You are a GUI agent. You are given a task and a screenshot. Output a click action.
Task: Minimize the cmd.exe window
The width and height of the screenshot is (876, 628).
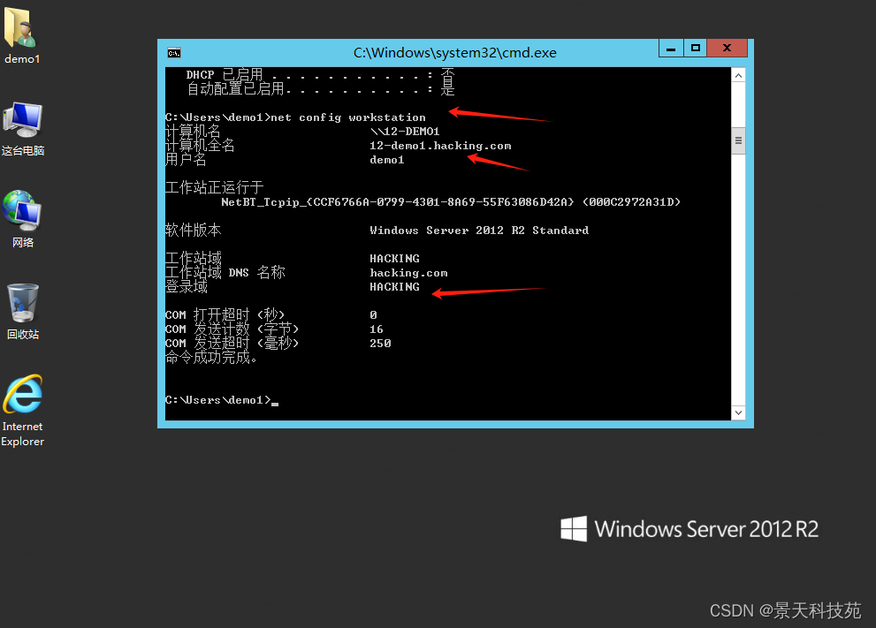click(x=671, y=49)
